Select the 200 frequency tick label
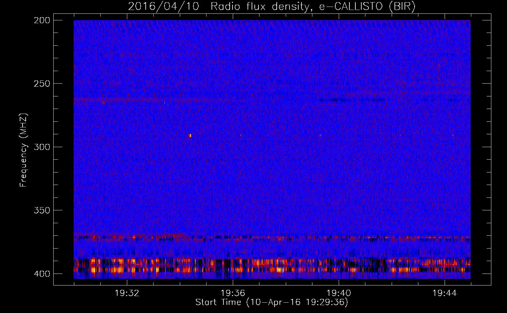The image size is (507, 313). tap(42, 20)
